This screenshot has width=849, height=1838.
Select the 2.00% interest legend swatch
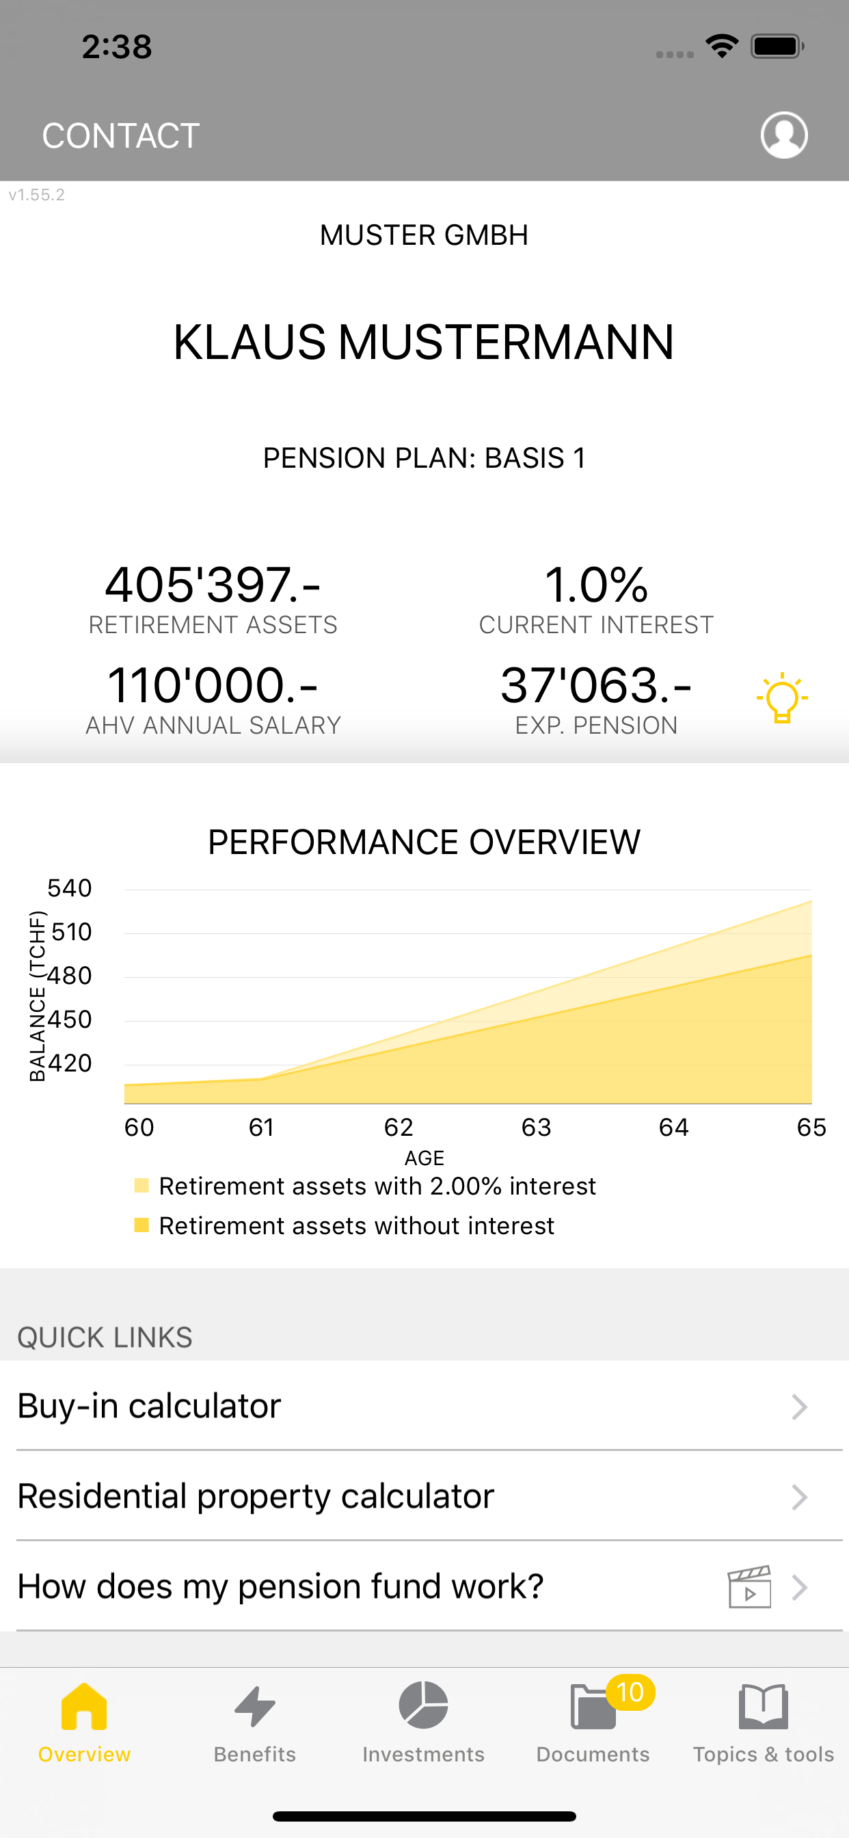[141, 1185]
